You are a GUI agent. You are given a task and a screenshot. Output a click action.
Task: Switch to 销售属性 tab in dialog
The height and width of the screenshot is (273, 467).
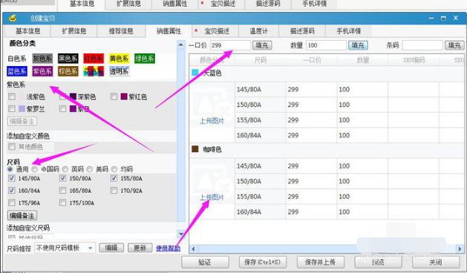point(169,31)
